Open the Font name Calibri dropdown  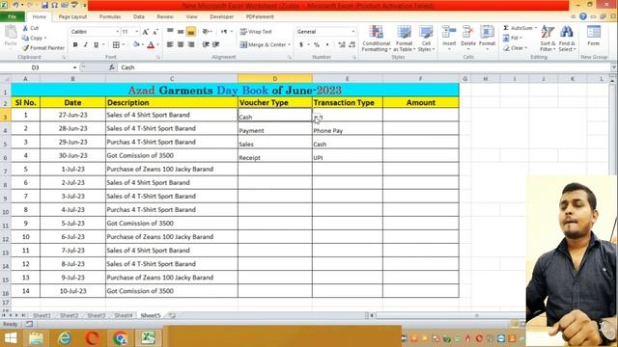[x=117, y=32]
